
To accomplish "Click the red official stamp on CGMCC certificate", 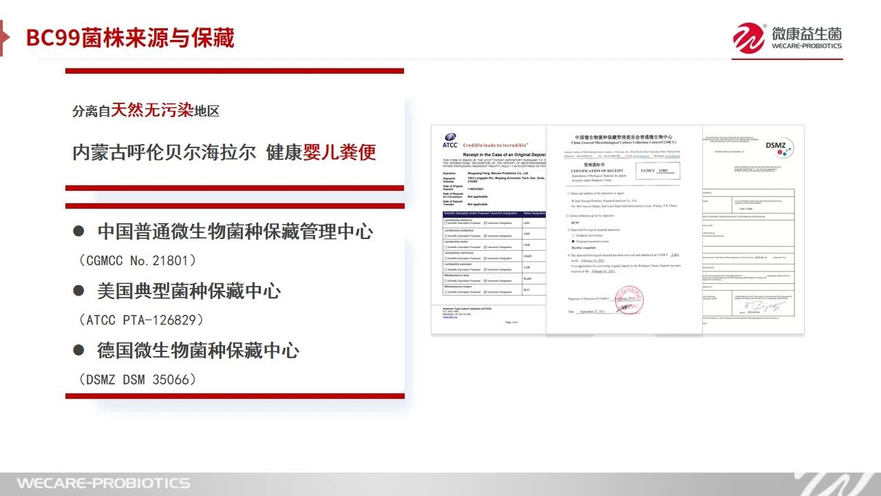I will pyautogui.click(x=628, y=299).
